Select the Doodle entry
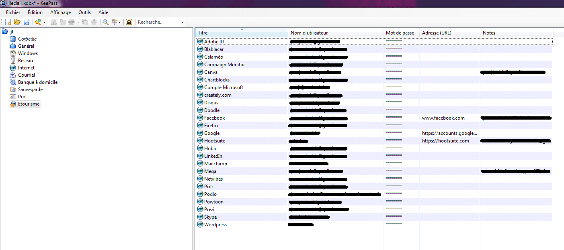Screen dimensions: 564x250 pos(374,110)
